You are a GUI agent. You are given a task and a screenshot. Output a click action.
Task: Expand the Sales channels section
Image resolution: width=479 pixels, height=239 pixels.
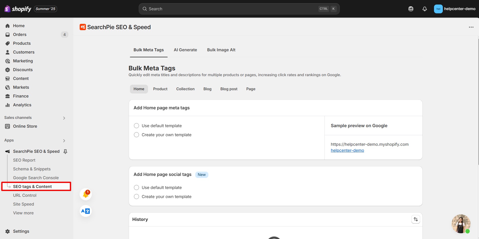64,118
